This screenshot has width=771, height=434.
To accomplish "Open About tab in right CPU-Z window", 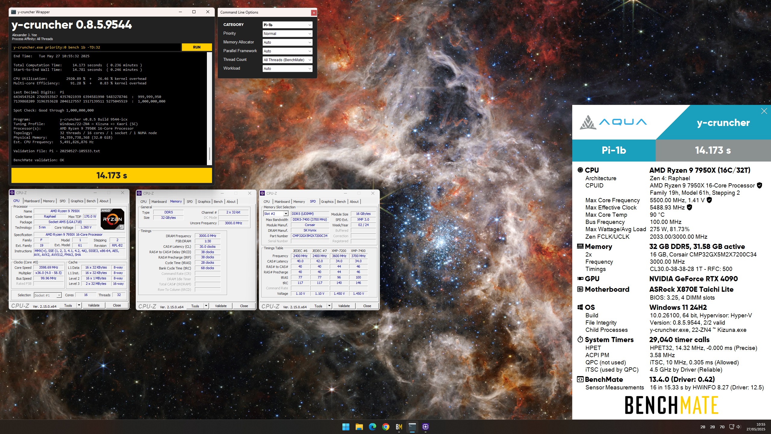I will pos(354,202).
